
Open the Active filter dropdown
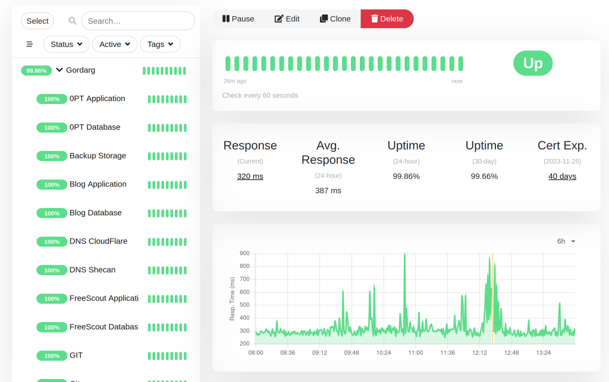[x=115, y=44]
